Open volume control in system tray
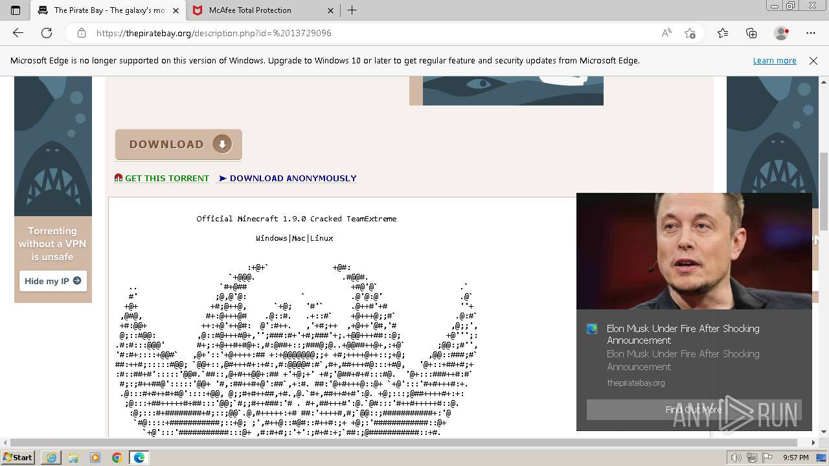The height and width of the screenshot is (466, 829). pos(736,458)
